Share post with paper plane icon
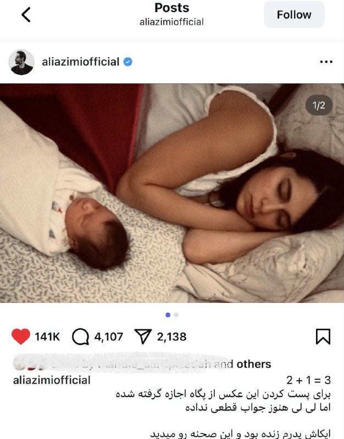This screenshot has height=439, width=344. coord(143,336)
